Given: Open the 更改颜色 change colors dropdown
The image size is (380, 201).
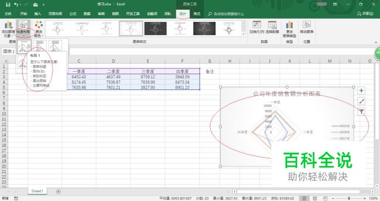Looking at the screenshot, I should pyautogui.click(x=39, y=29).
